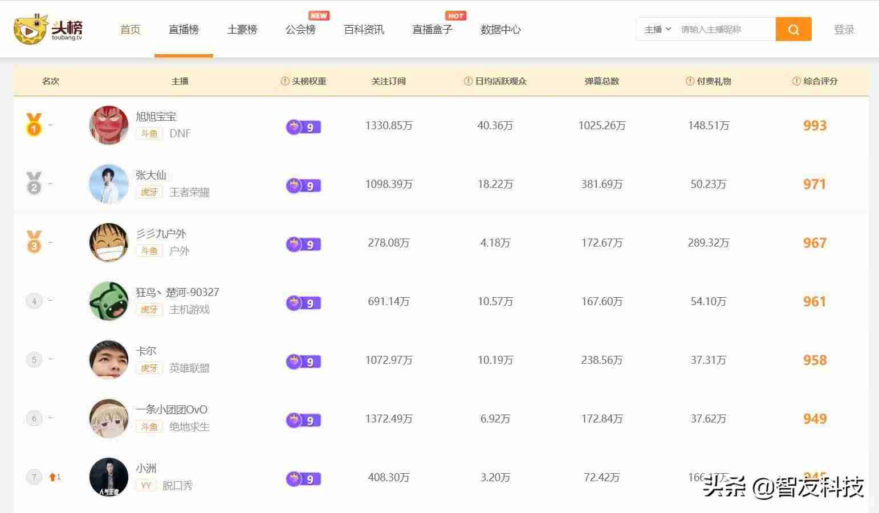The height and width of the screenshot is (513, 879).
Task: Switch to the 土豪榜 tab
Action: coord(242,30)
